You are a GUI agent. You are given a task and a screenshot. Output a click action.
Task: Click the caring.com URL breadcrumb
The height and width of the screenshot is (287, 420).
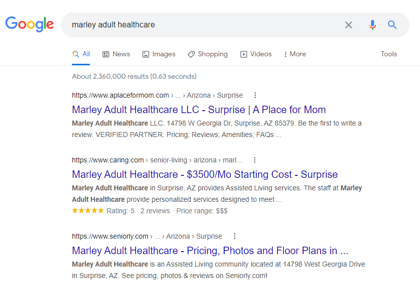pos(157,160)
